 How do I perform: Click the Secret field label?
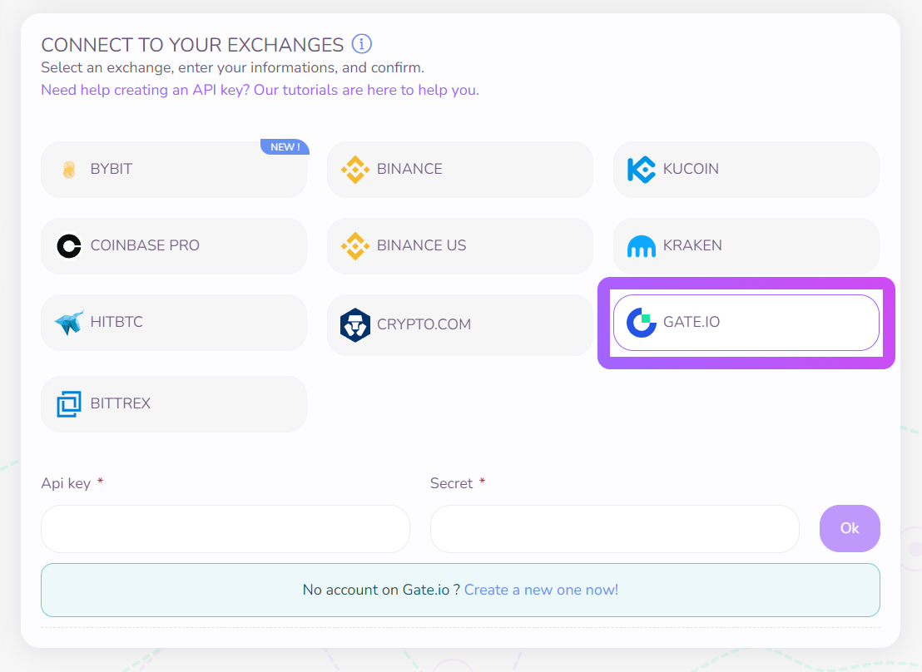pos(451,483)
